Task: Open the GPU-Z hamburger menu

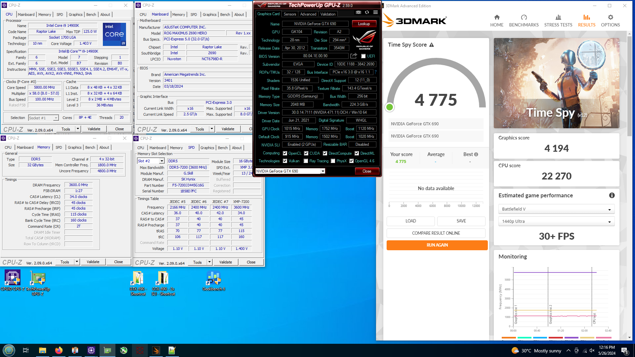Action: (x=375, y=13)
